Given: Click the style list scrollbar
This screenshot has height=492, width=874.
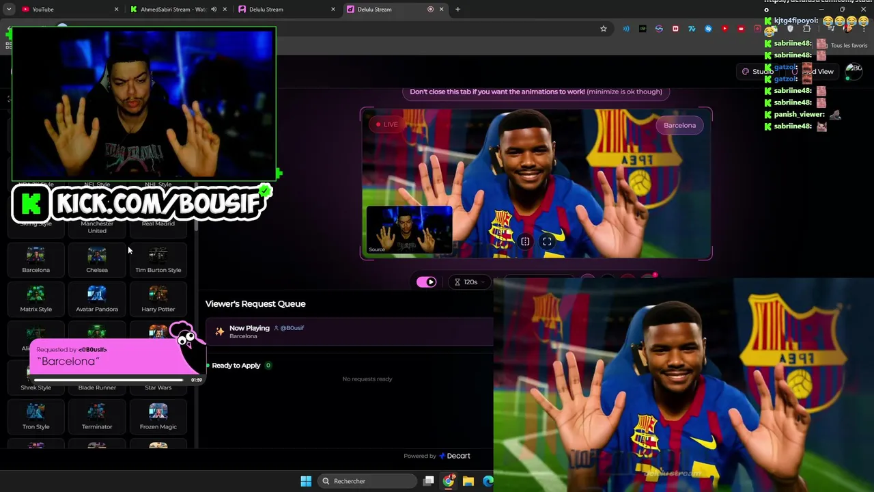Looking at the screenshot, I should [196, 205].
